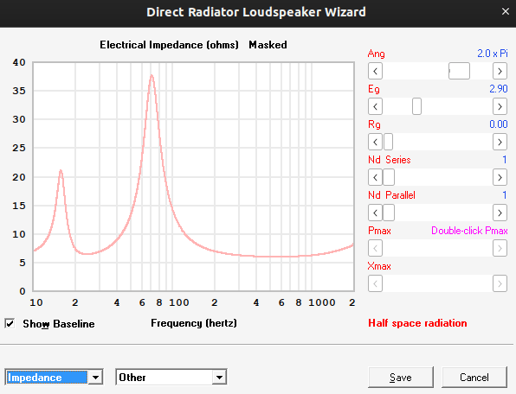This screenshot has height=394, width=516.
Task: Decrease Ang with its left arrow
Action: [x=375, y=71]
